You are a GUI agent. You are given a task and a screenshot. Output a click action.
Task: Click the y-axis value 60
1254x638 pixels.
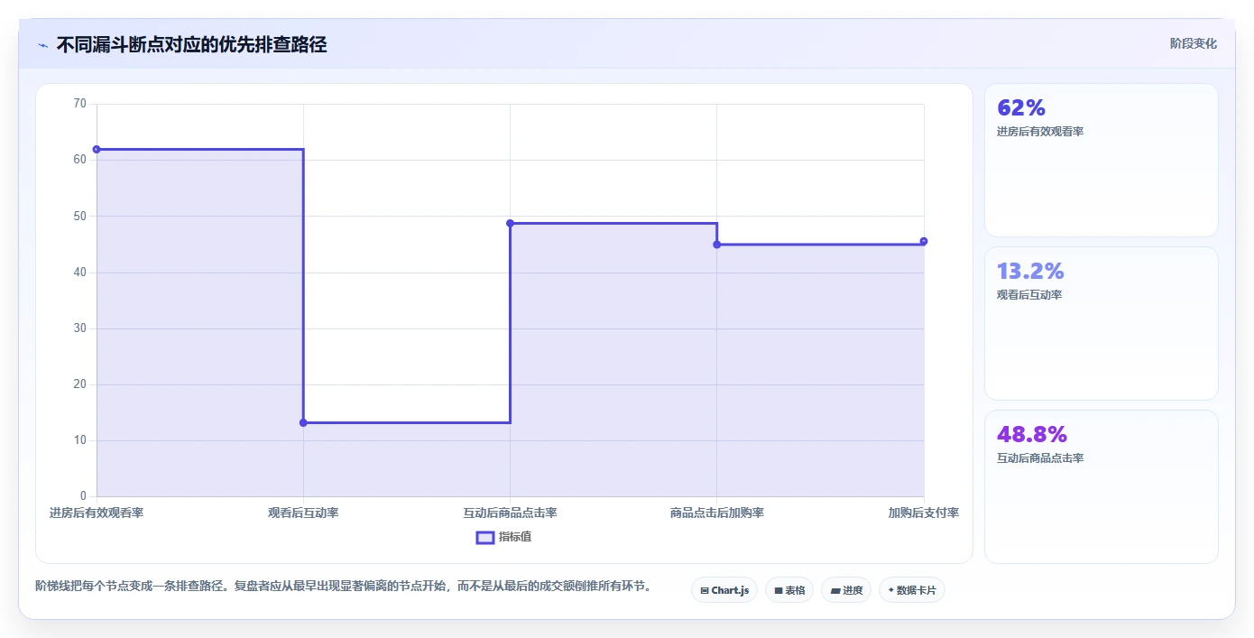80,160
